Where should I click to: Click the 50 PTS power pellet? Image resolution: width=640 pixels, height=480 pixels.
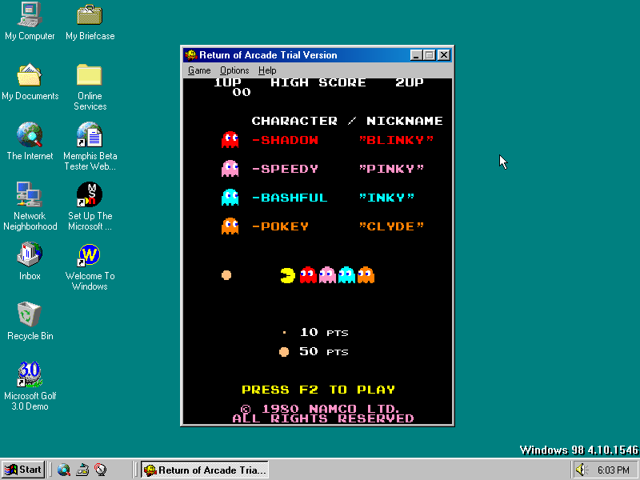click(284, 351)
